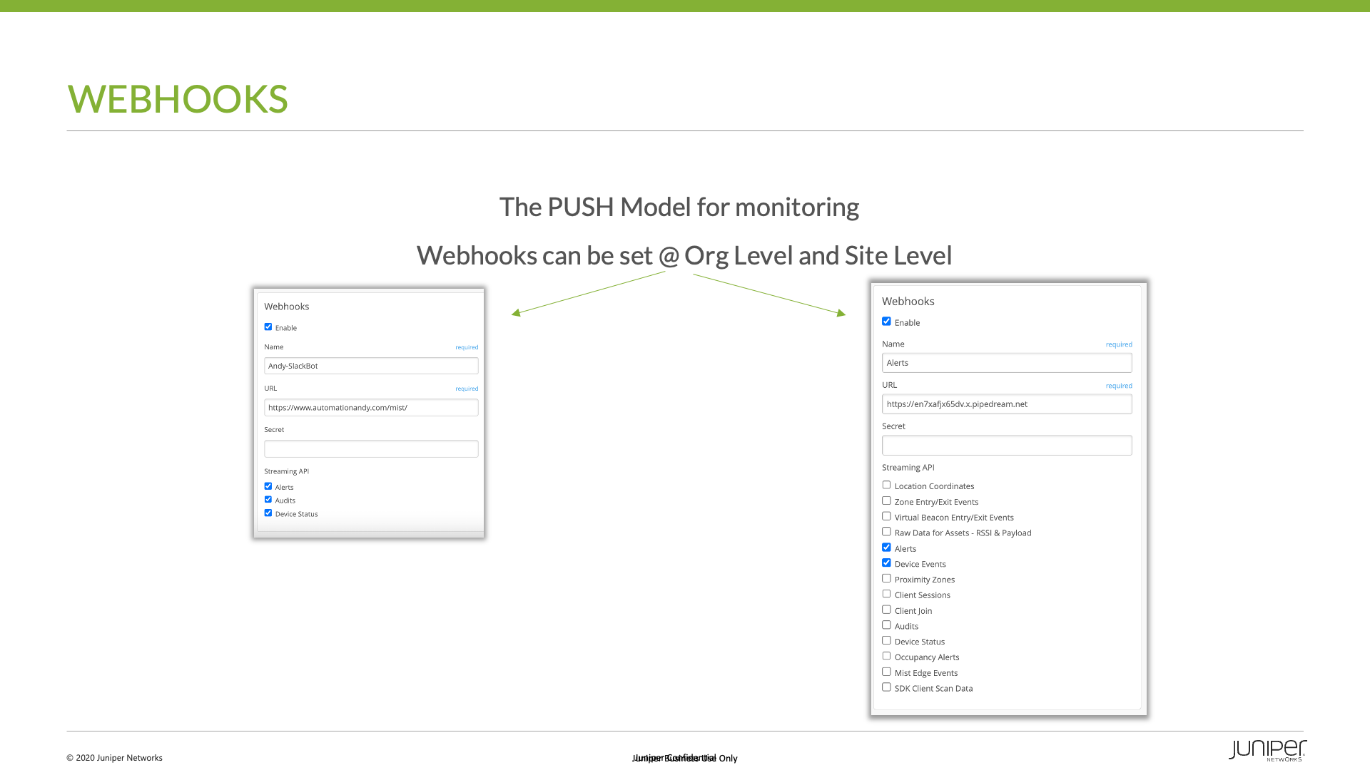Click the Name field containing Alerts
Viewport: 1370px width, 770px height.
pyautogui.click(x=1006, y=363)
